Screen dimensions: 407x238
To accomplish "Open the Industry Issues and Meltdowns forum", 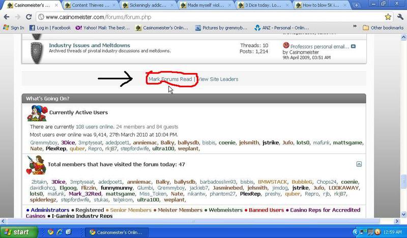I will tap(90, 45).
